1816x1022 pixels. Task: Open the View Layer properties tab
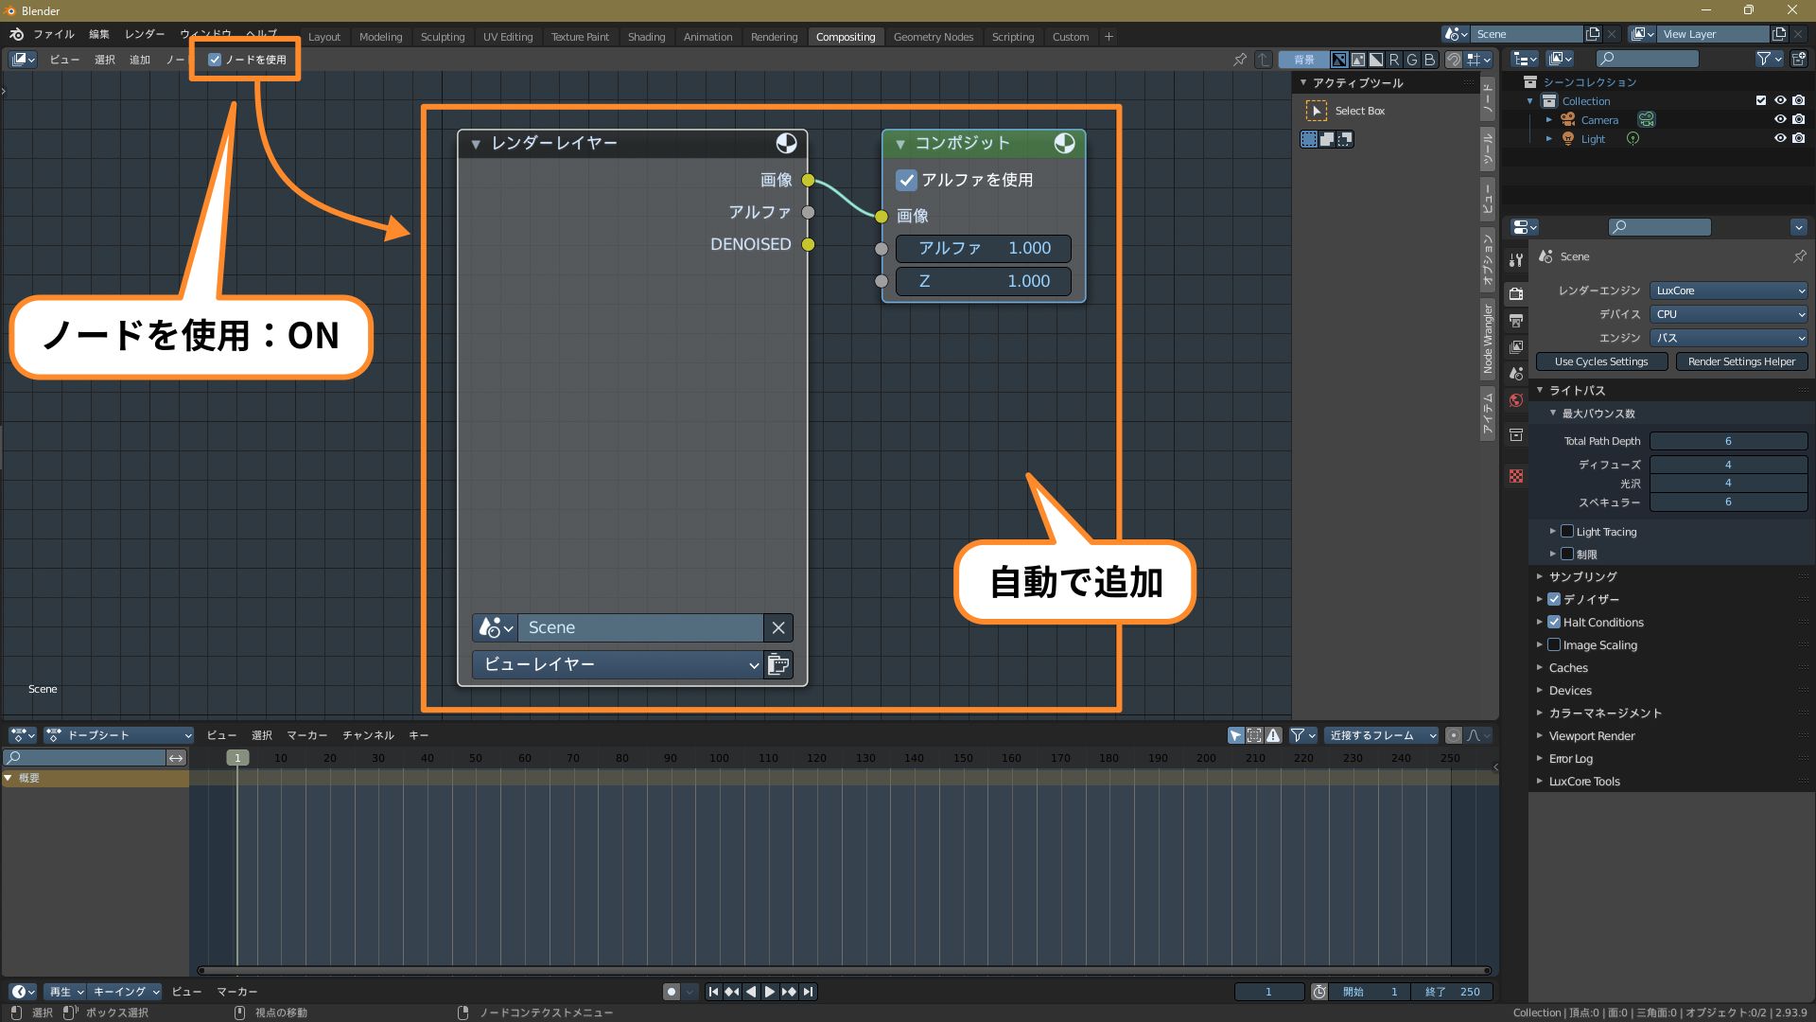(1516, 347)
